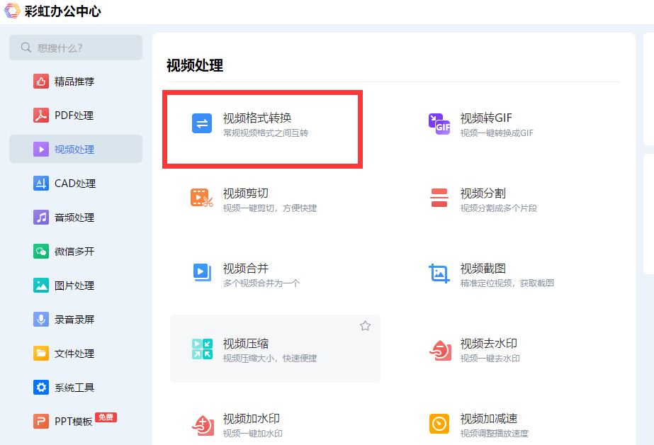Click the magnifier icon in search box
The height and width of the screenshot is (445, 654).
pyautogui.click(x=26, y=47)
